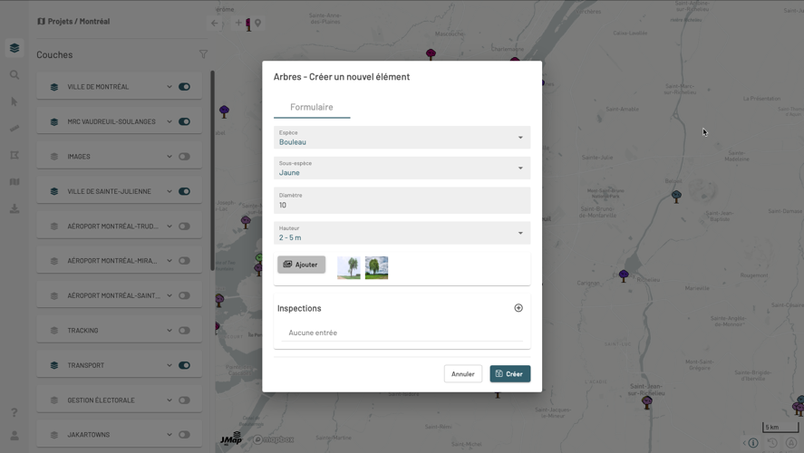
Task: Click the map info icon
Action: click(x=753, y=443)
